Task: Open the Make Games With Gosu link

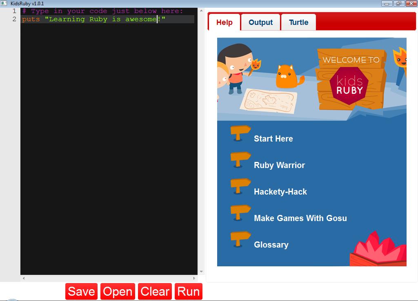Action: click(x=300, y=218)
